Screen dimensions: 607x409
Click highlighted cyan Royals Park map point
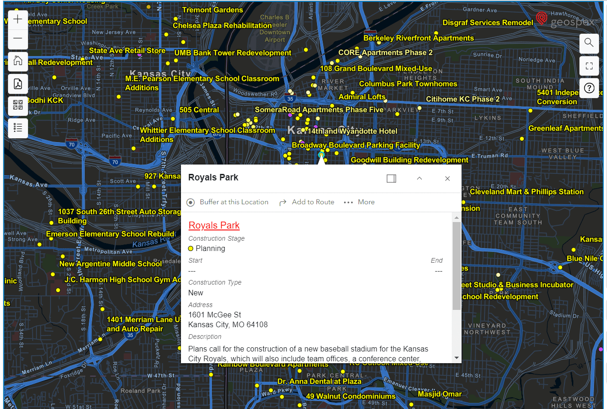(x=321, y=154)
